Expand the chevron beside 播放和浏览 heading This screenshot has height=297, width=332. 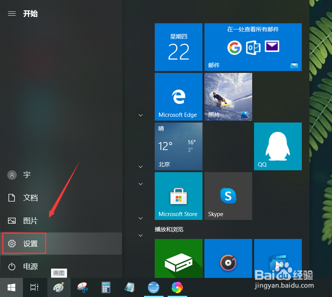pos(140,235)
